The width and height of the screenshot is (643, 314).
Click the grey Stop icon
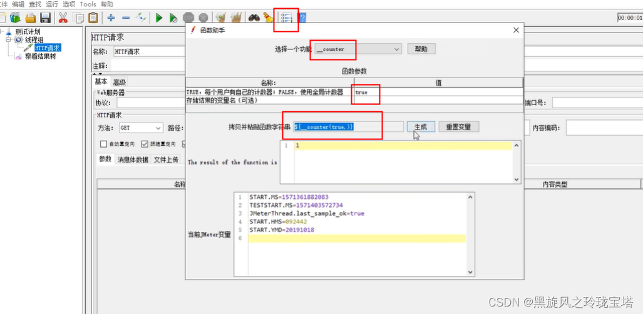[x=188, y=18]
